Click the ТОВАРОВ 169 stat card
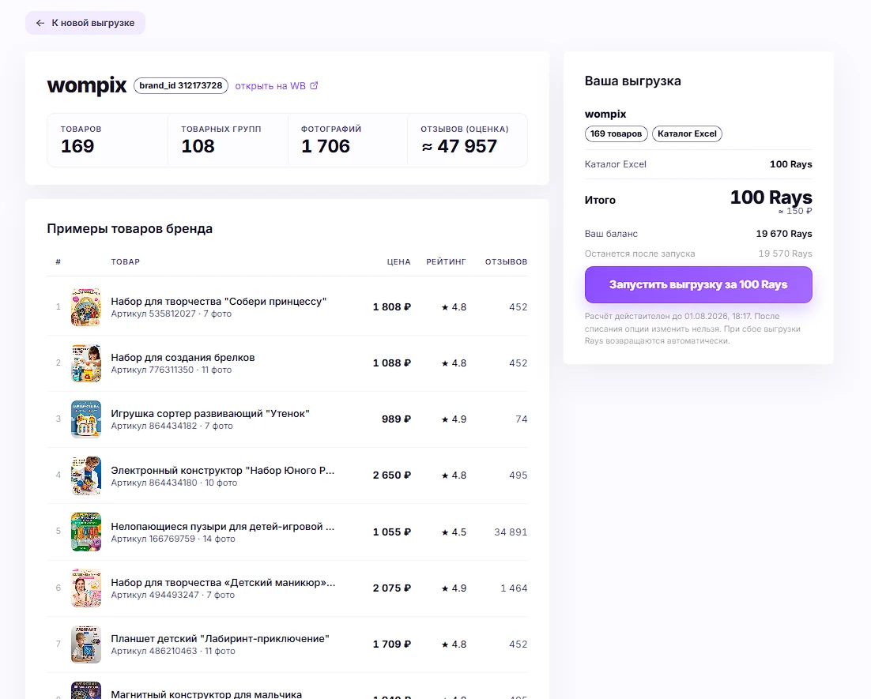 click(107, 140)
